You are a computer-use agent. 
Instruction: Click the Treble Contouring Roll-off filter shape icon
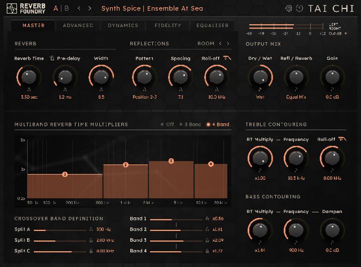342,139
